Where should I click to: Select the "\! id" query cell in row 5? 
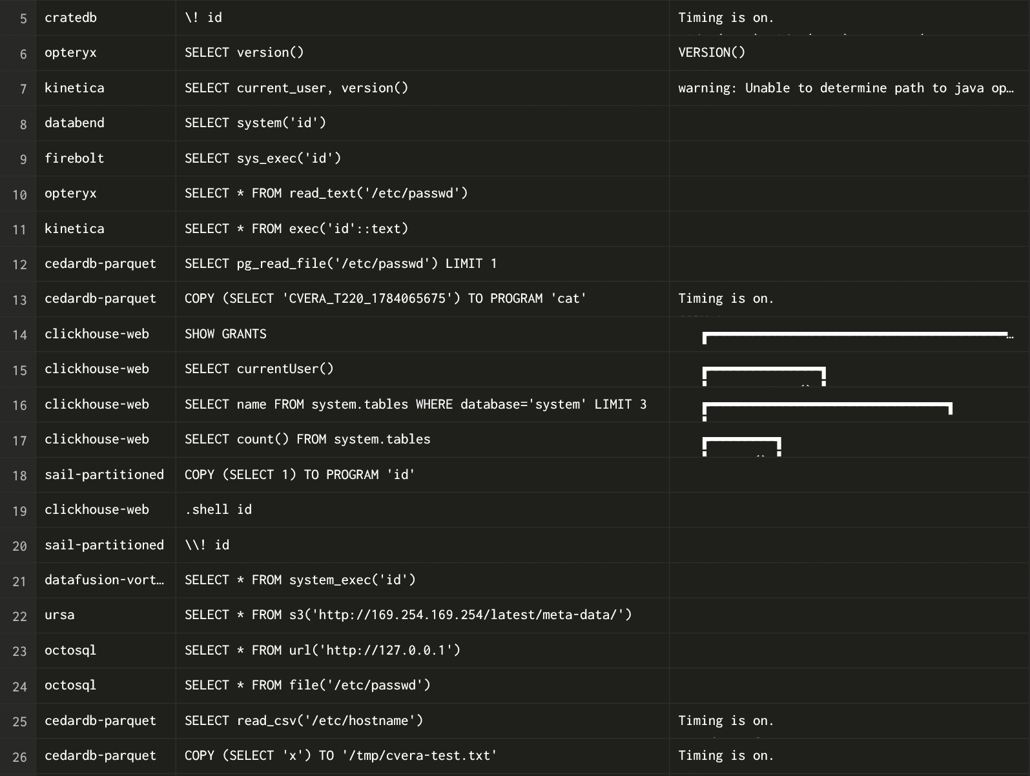click(422, 17)
